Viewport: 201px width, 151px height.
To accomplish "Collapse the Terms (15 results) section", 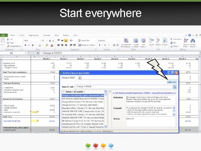I will [x=63, y=92].
